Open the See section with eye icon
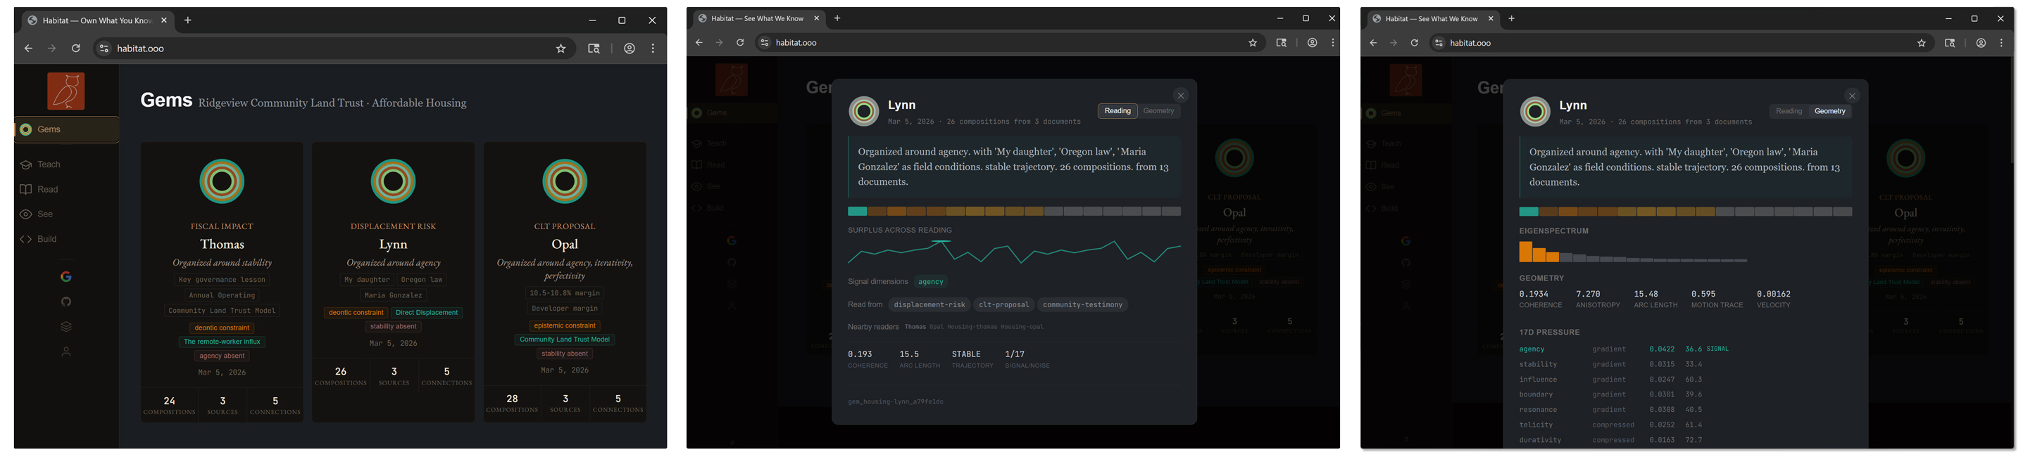The height and width of the screenshot is (459, 2028). click(45, 214)
